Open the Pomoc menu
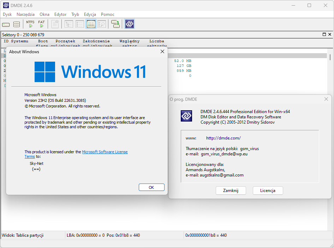334x248 pixels. [108, 14]
